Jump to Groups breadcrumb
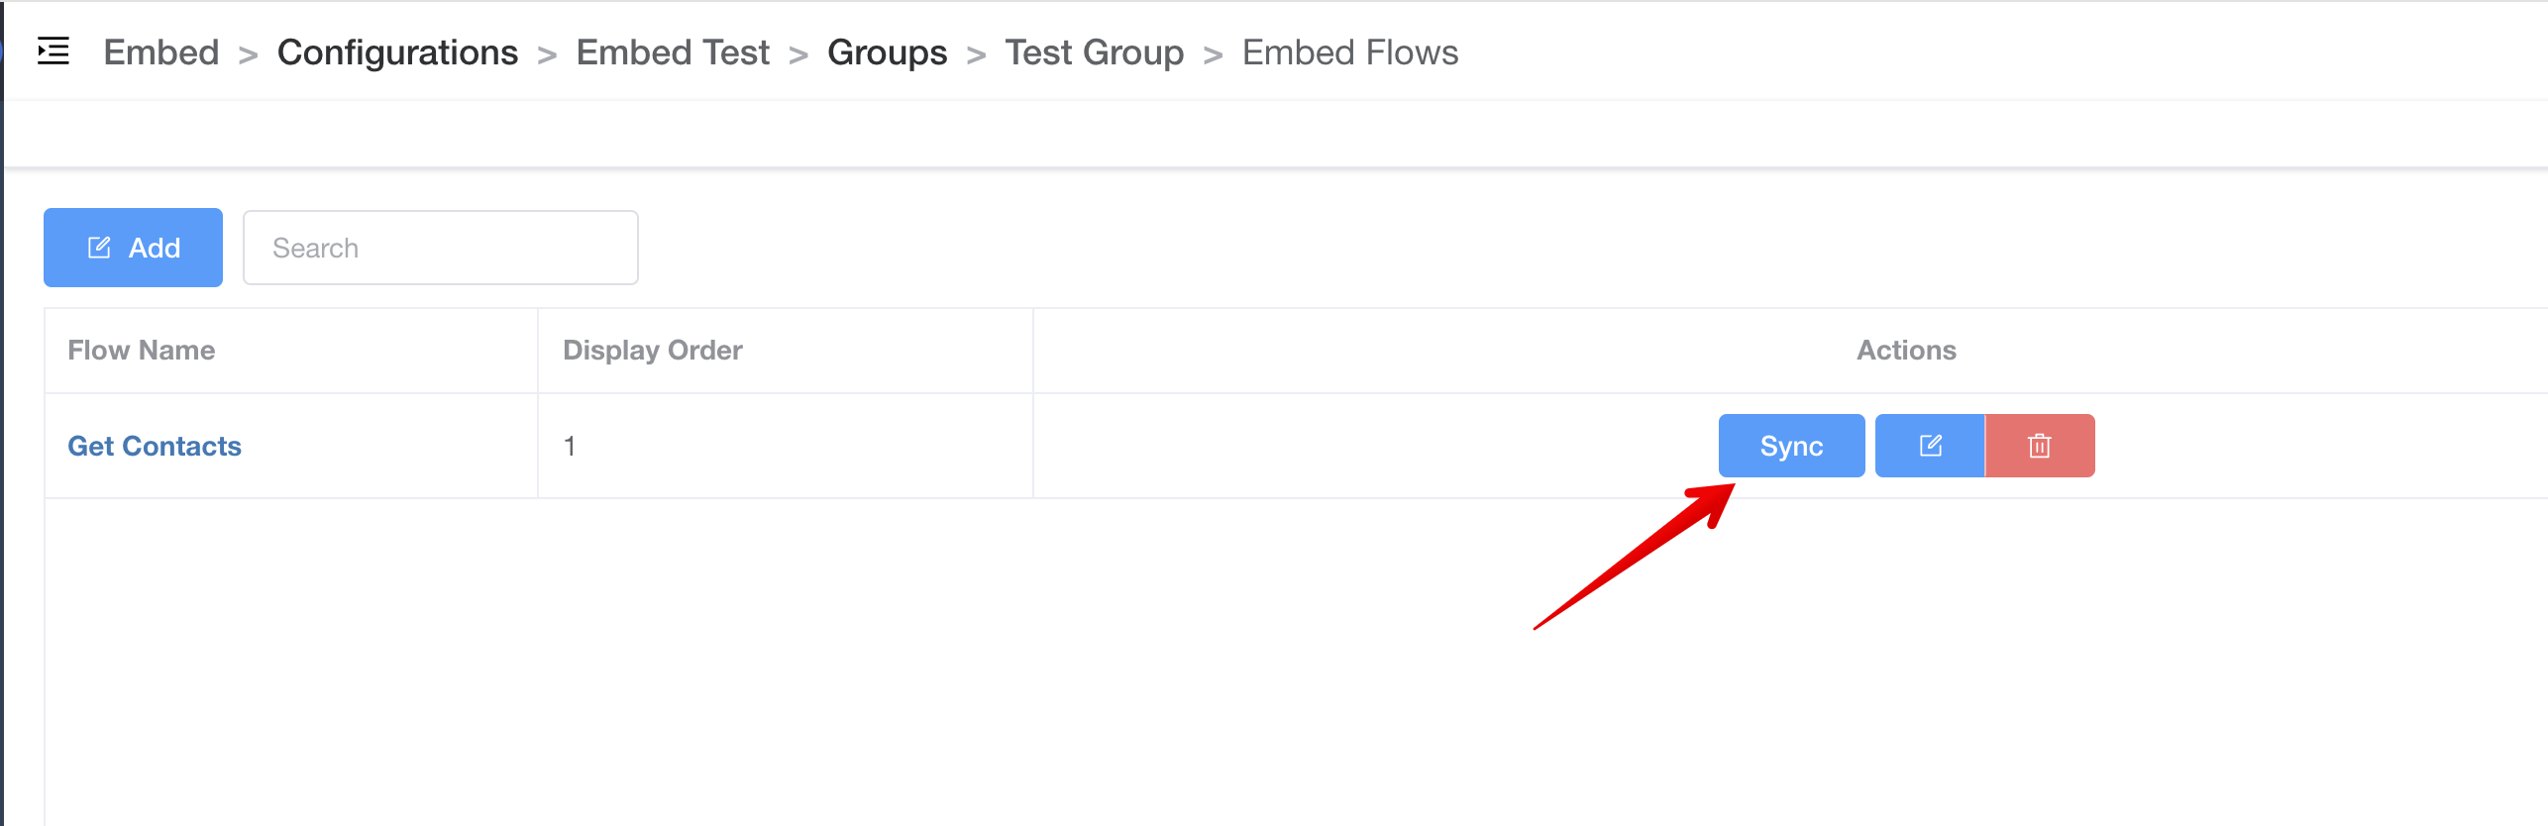The image size is (2548, 826). (x=887, y=52)
